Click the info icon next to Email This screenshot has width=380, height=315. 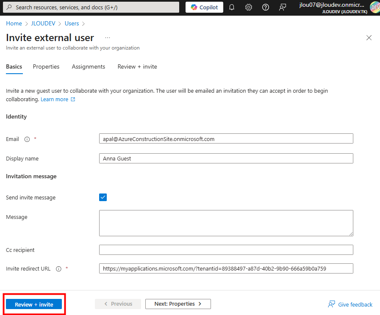click(x=27, y=139)
